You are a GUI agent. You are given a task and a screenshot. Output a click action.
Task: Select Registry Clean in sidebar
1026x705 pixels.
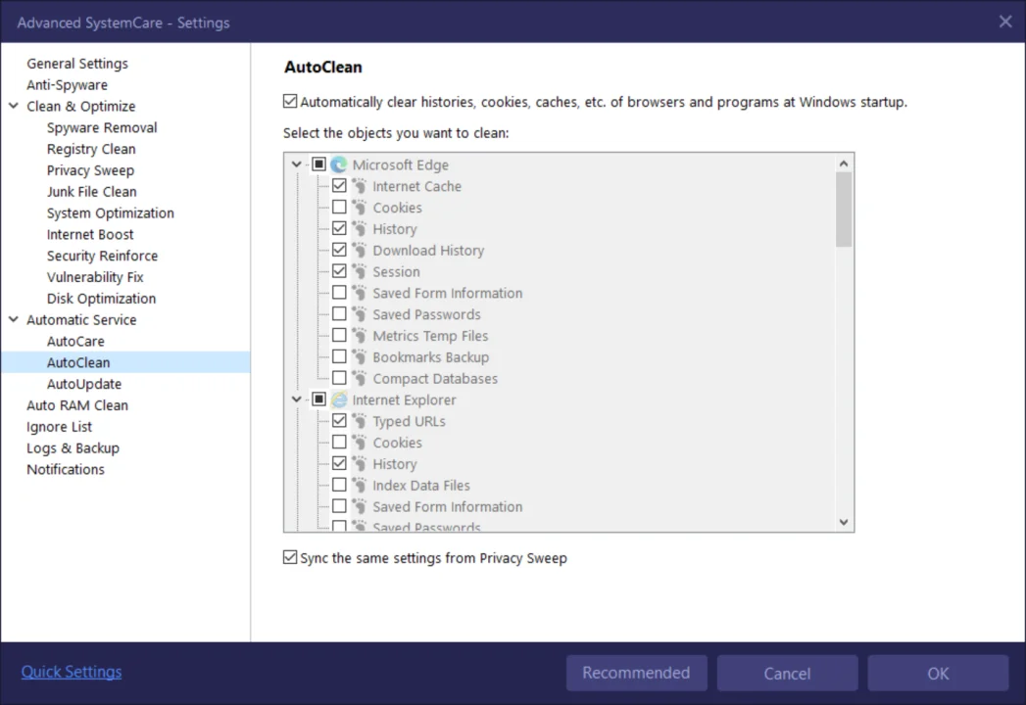pyautogui.click(x=91, y=149)
